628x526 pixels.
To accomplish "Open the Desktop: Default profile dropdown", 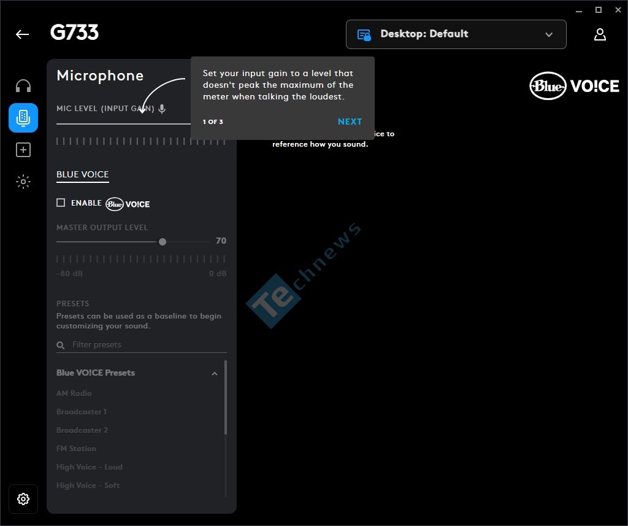I will pyautogui.click(x=456, y=34).
